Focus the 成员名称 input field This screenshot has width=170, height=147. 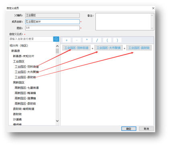pos(53,22)
